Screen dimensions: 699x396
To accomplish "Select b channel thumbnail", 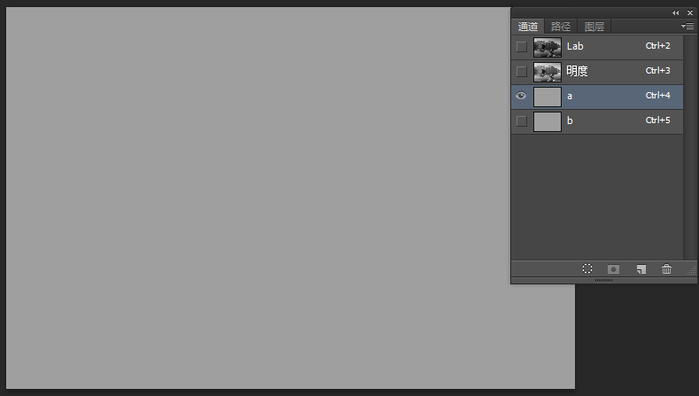I will tap(548, 121).
